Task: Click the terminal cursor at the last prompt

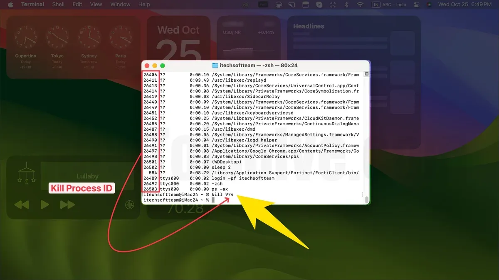Action: pos(213,200)
